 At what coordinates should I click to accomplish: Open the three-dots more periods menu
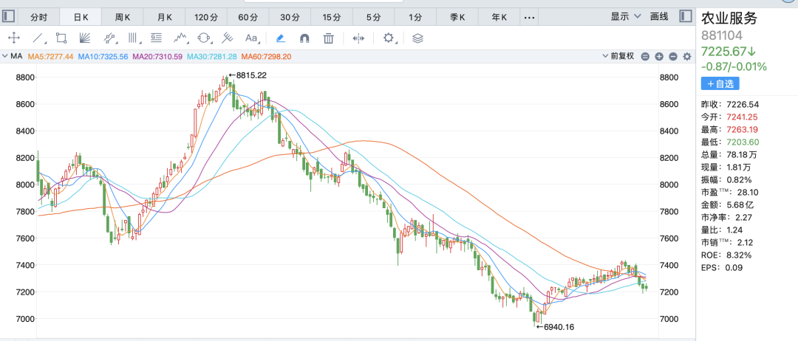[x=529, y=16]
